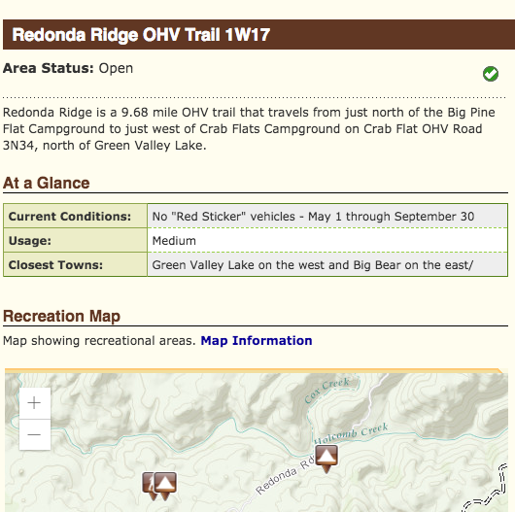Click the Green Valley Lake towns value
Screen dimensions: 515x512
click(x=313, y=264)
